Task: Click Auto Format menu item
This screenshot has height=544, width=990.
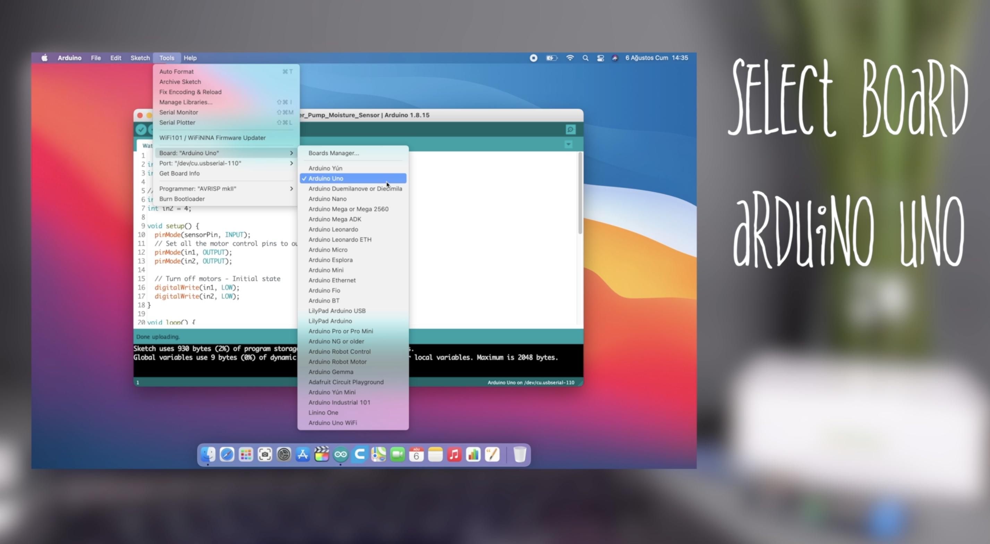Action: coord(176,72)
